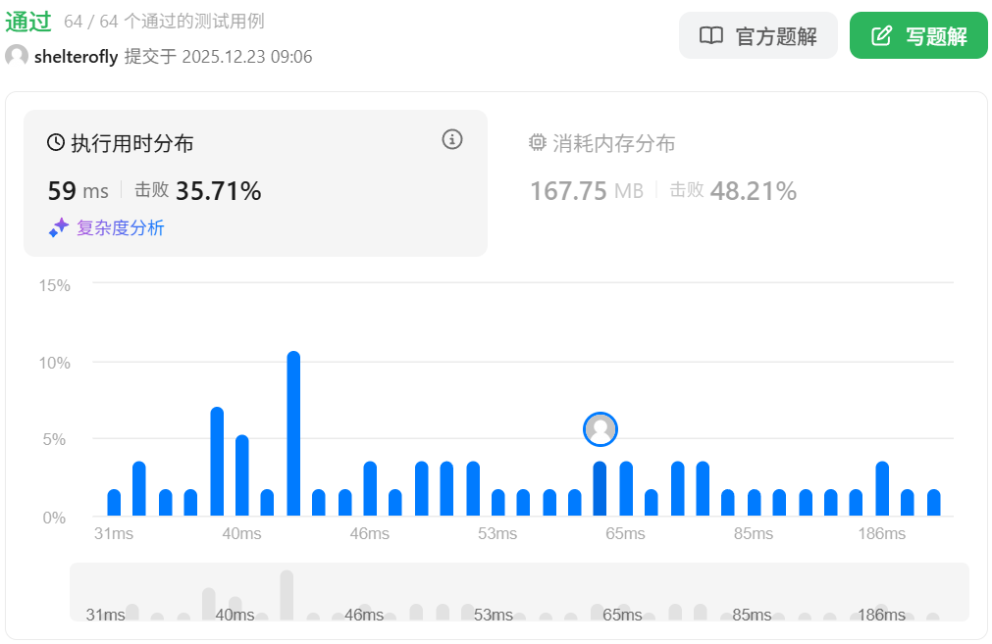The width and height of the screenshot is (992, 644).
Task: Click the sparkle icon beside 复杂度分析
Action: 59,227
